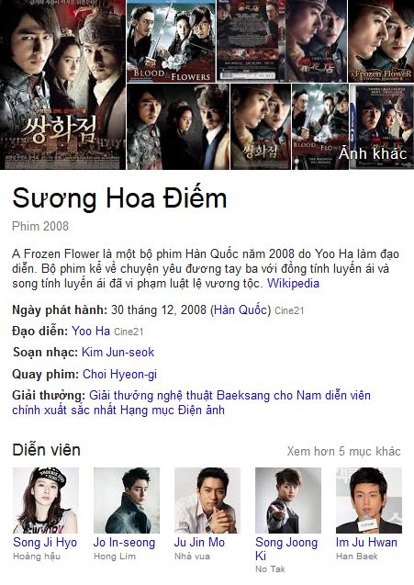Open director Yoo Ha link
Screen dimensions: 414x585
pyautogui.click(x=91, y=331)
